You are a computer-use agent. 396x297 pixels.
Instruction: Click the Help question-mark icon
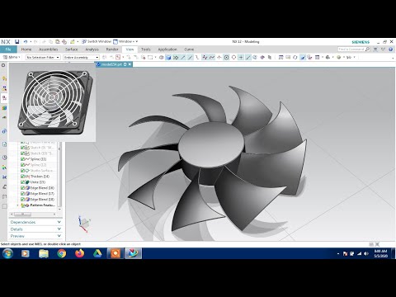[390, 49]
